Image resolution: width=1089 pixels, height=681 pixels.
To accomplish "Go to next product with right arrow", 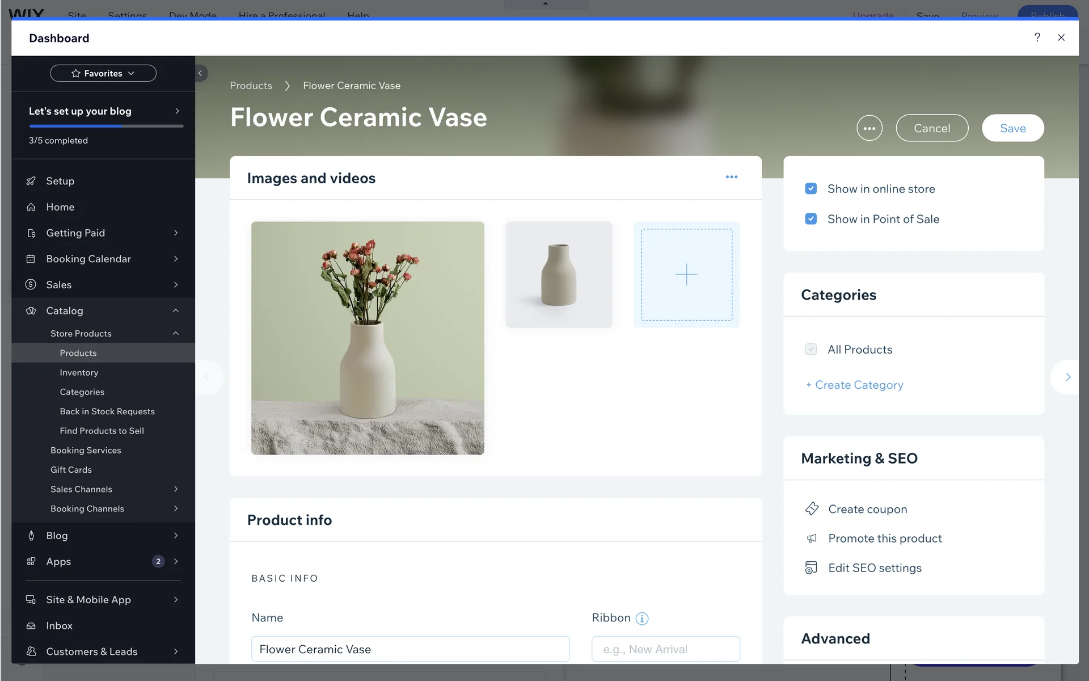I will click(x=1067, y=377).
